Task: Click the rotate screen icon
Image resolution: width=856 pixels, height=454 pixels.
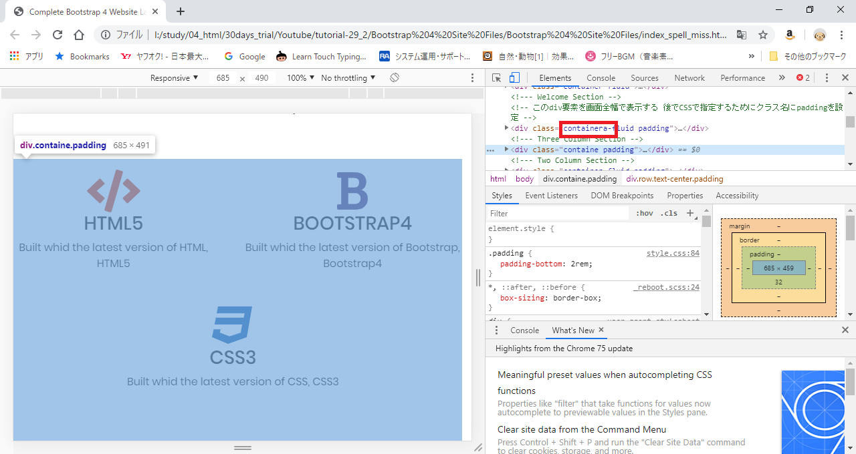Action: [x=395, y=78]
